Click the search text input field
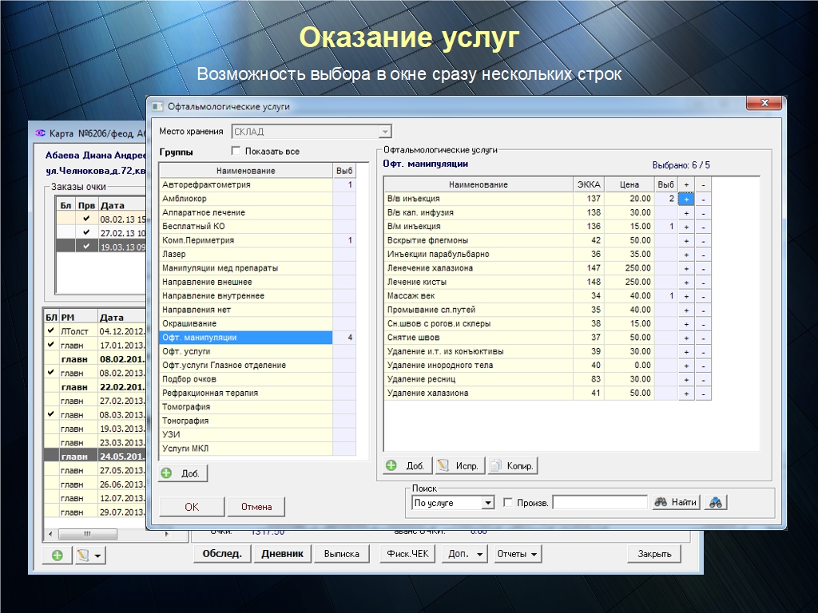The width and height of the screenshot is (818, 613). click(600, 503)
